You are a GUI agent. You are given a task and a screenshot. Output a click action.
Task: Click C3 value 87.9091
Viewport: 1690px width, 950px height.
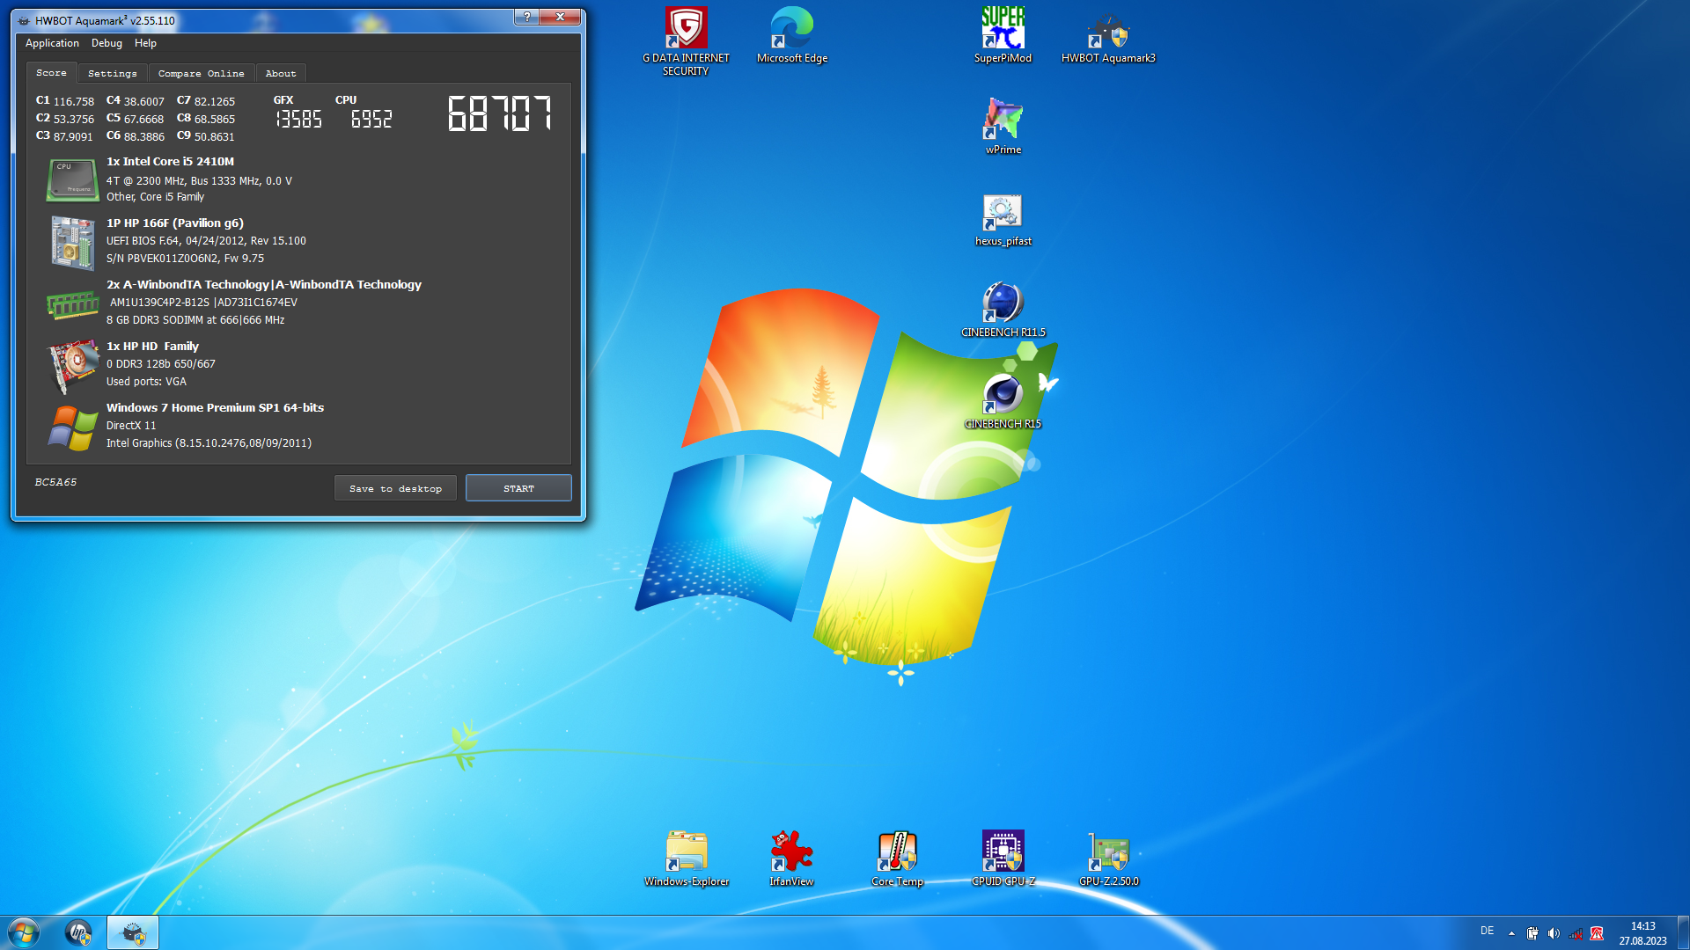point(73,137)
